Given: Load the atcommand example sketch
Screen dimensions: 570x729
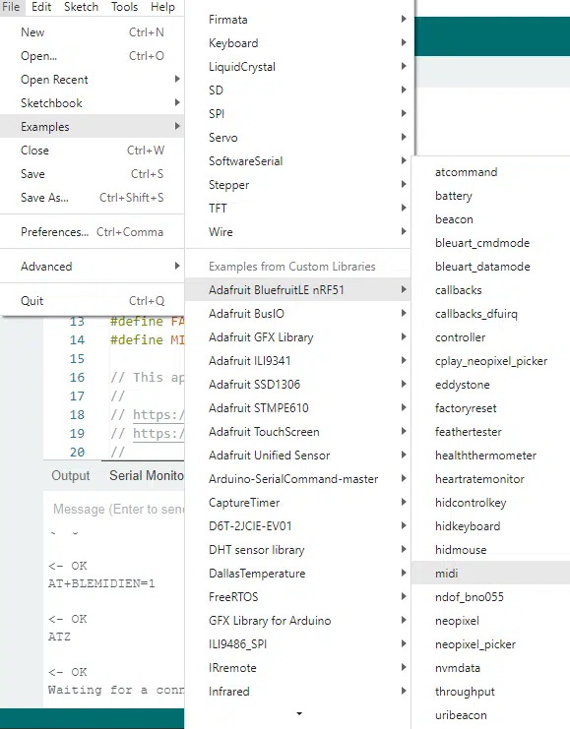Looking at the screenshot, I should point(490,172).
